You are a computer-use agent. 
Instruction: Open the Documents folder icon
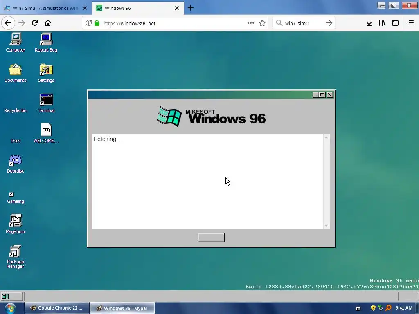(16, 73)
